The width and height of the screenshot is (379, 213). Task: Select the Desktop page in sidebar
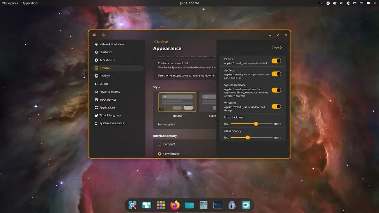[x=117, y=68]
